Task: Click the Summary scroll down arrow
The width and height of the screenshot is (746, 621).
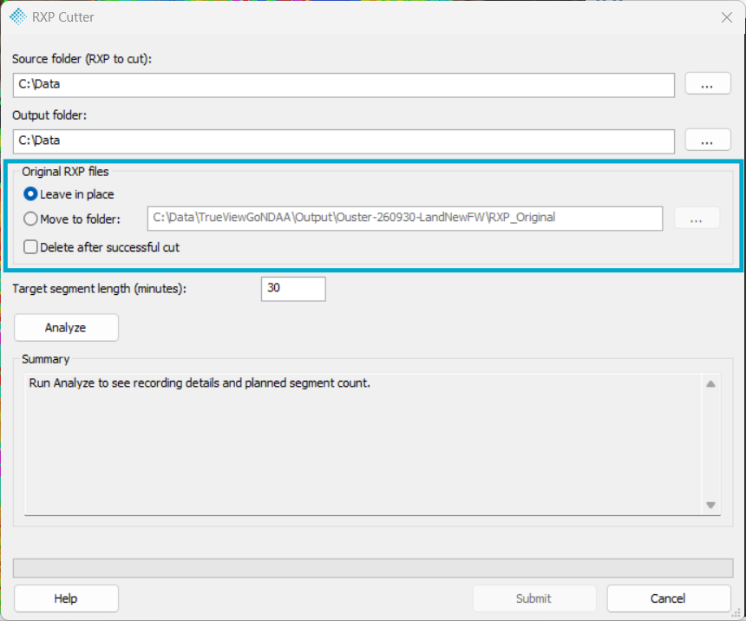Action: click(710, 505)
